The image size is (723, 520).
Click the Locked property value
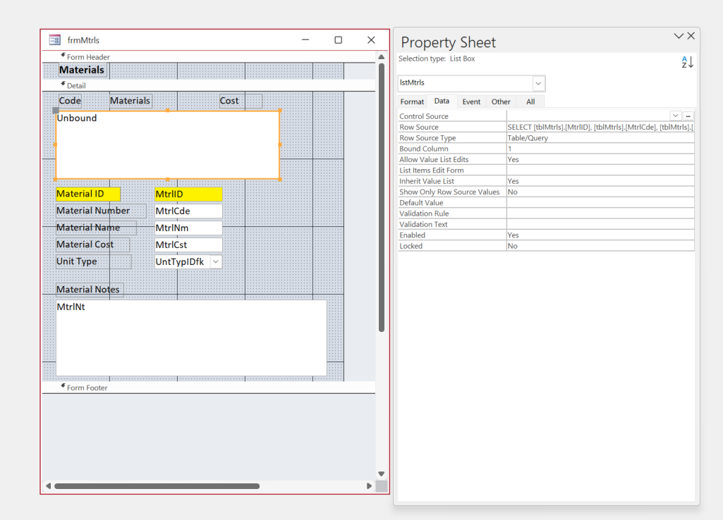tap(600, 246)
